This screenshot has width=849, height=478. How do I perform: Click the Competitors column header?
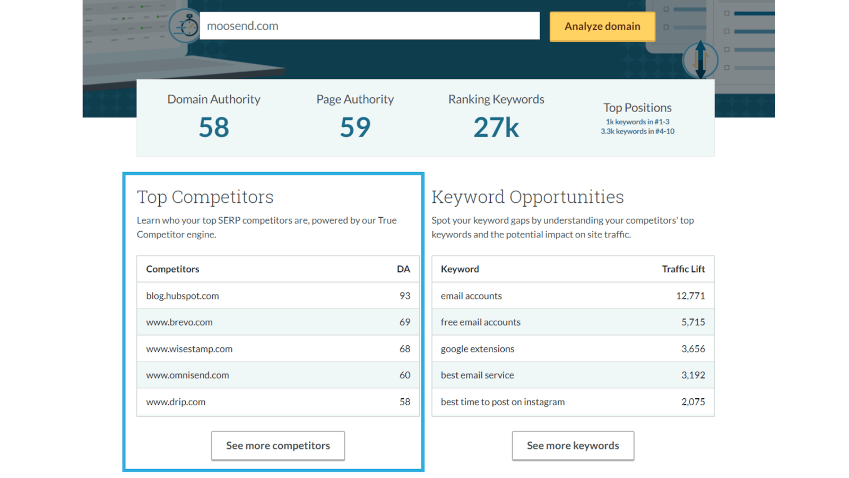172,269
